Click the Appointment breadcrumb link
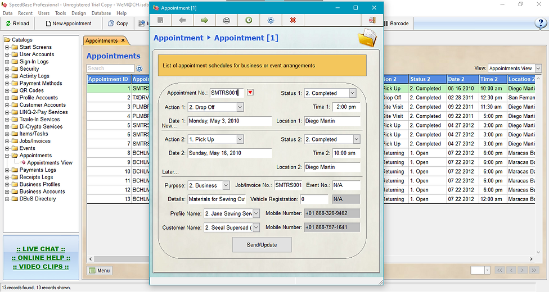549x292 pixels. 178,38
